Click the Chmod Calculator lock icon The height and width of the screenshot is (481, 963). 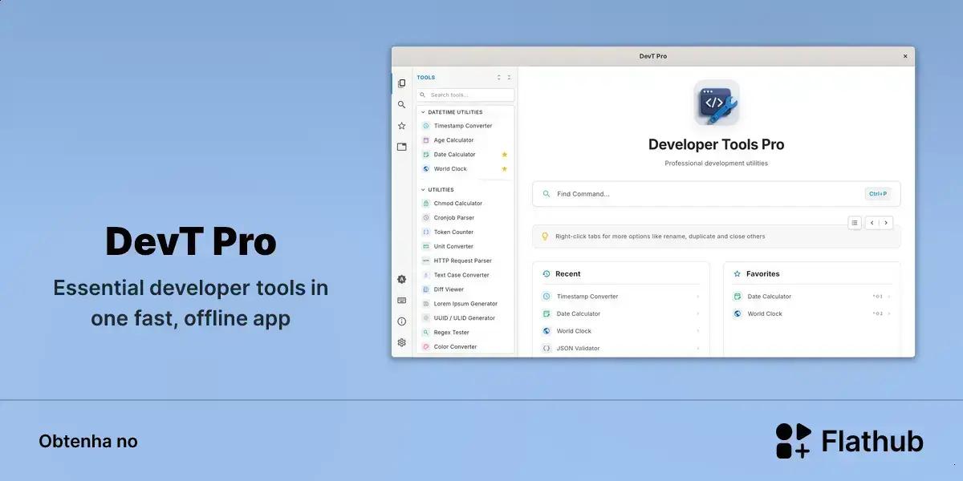(x=426, y=204)
